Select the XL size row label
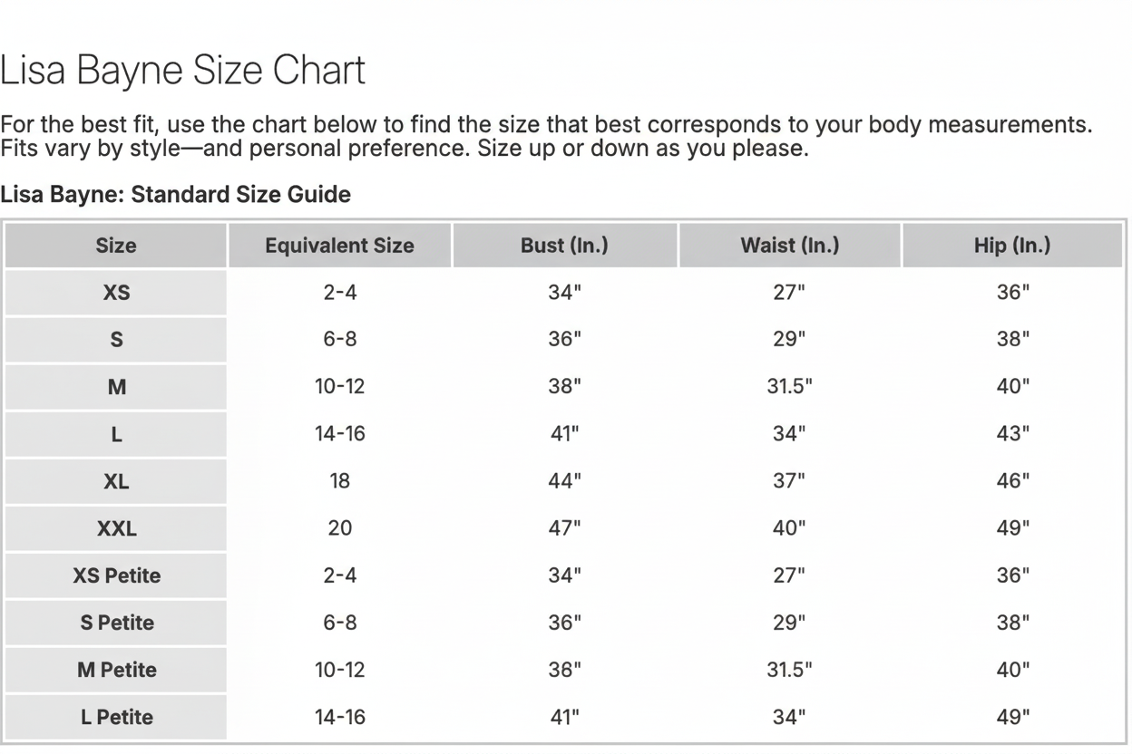Viewport: 1132px width, 754px height. click(116, 481)
